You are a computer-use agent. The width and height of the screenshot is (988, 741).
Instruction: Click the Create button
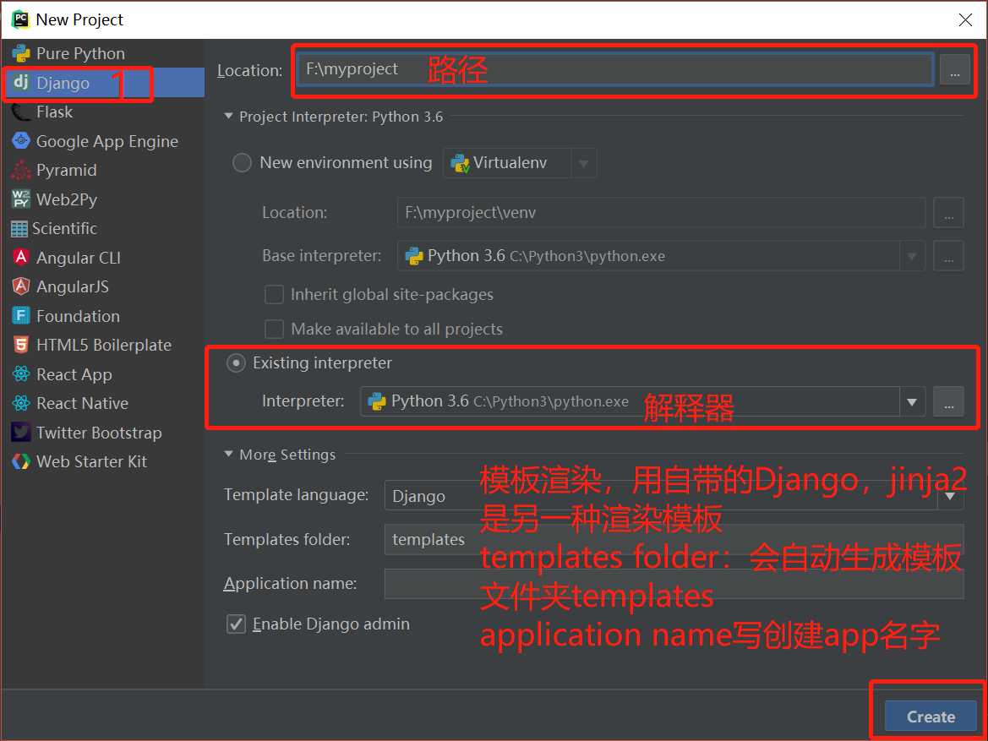931,716
